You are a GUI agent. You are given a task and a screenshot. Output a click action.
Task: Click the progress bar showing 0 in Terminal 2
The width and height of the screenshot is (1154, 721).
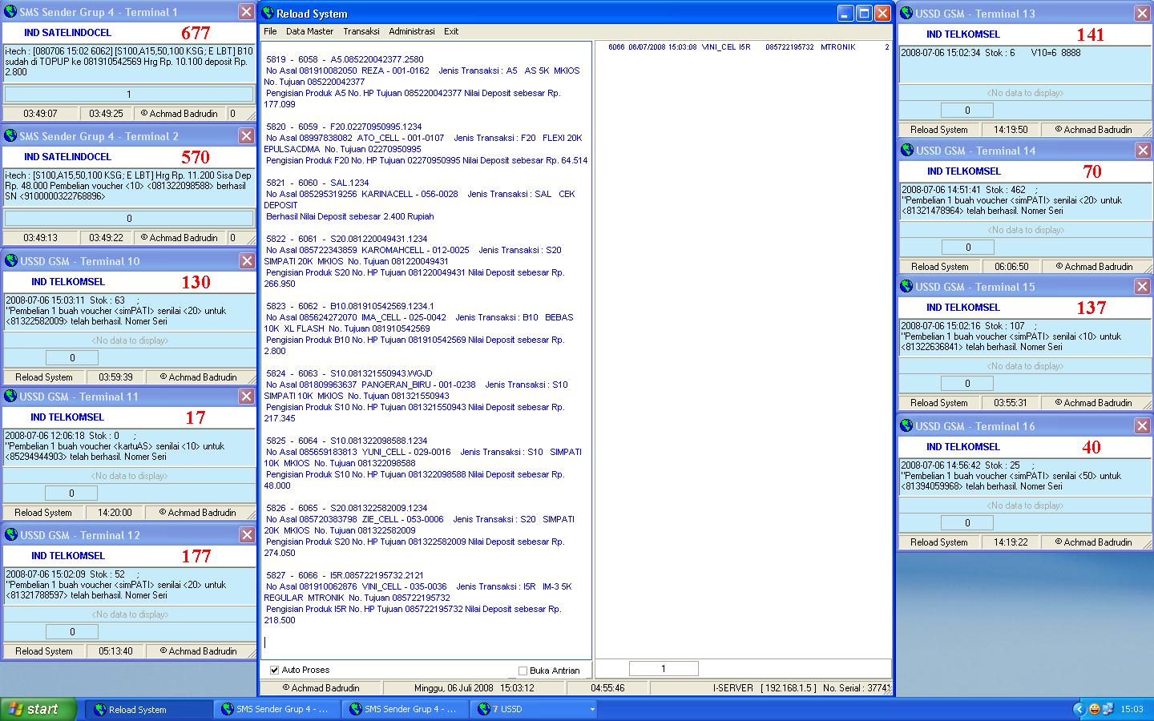click(x=129, y=218)
